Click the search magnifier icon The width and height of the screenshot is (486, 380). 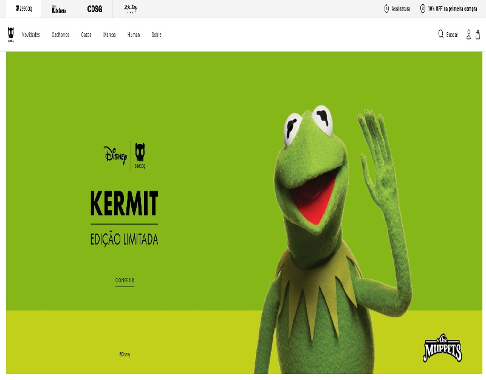coord(441,34)
